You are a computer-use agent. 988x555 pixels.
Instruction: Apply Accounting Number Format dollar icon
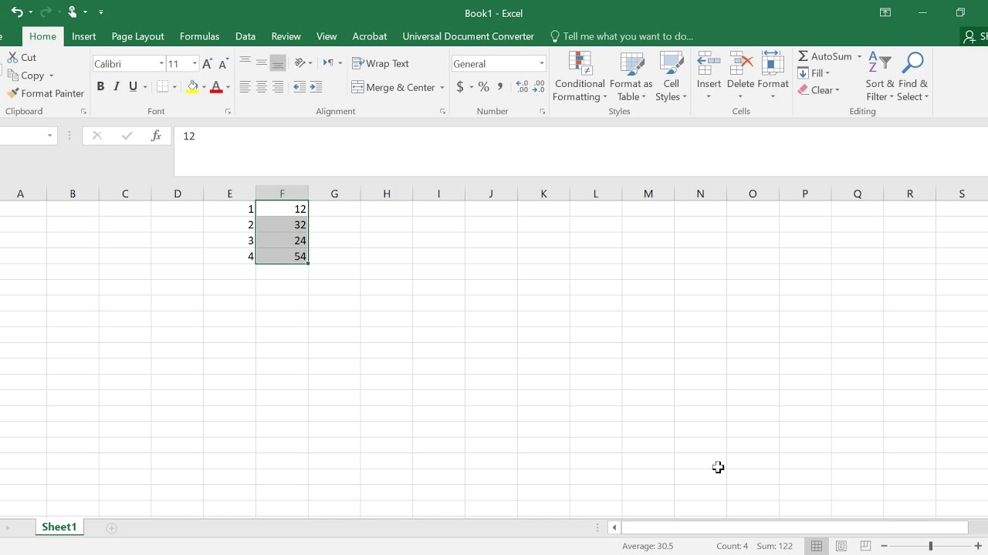coord(460,87)
